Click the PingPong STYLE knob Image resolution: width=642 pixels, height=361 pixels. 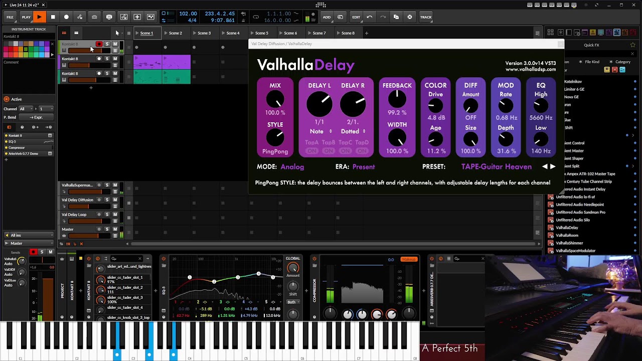tap(275, 137)
